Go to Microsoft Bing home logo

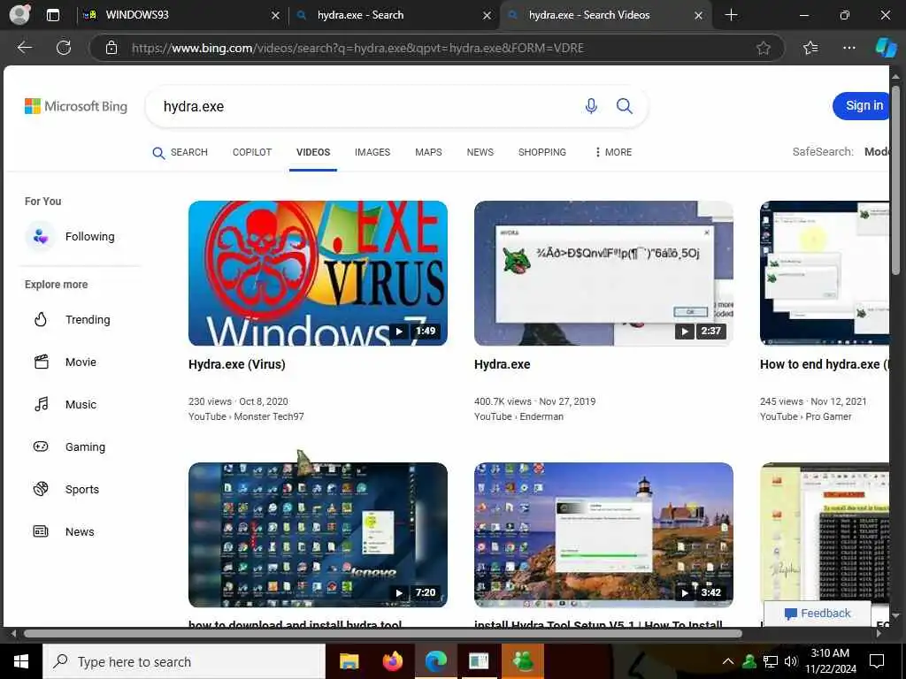point(76,106)
